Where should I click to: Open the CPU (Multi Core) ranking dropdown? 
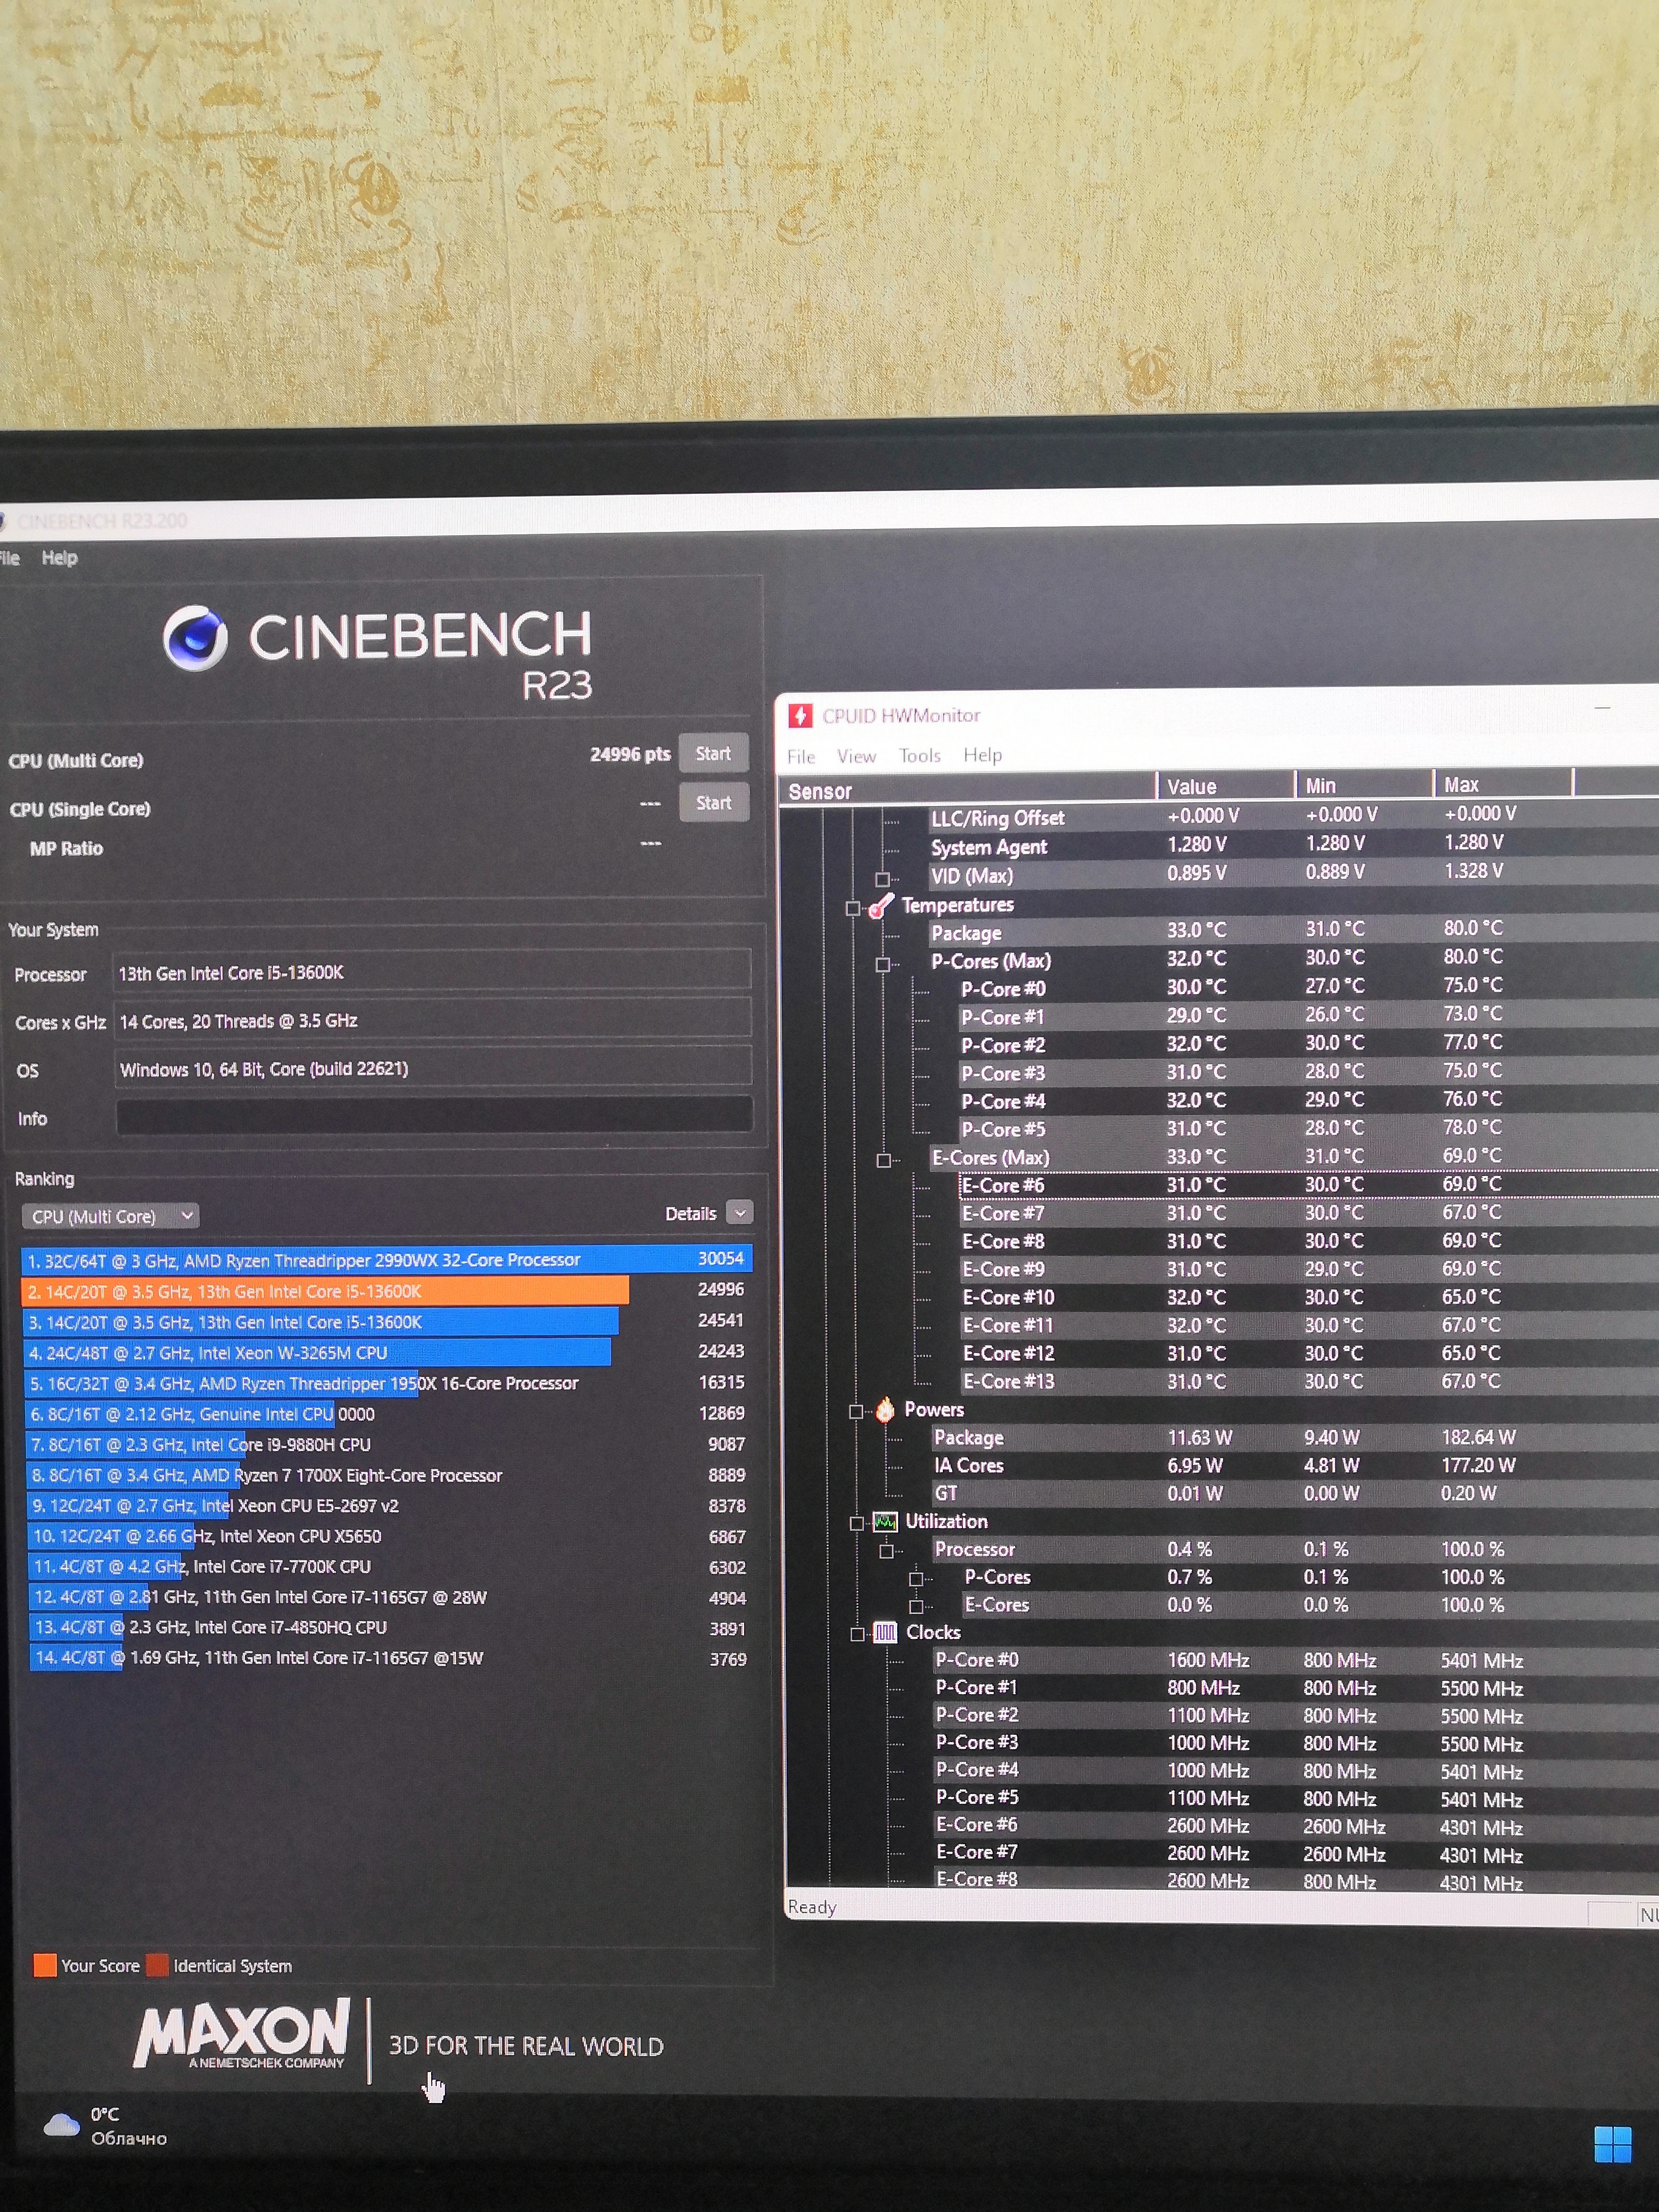[110, 1216]
